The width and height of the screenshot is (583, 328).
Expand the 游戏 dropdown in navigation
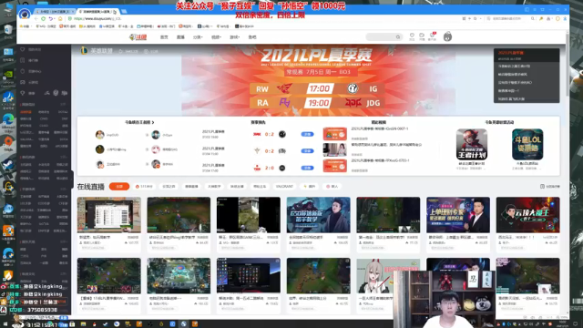[x=234, y=37]
